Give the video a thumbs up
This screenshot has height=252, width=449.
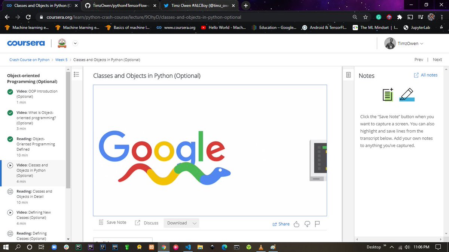coord(296,224)
